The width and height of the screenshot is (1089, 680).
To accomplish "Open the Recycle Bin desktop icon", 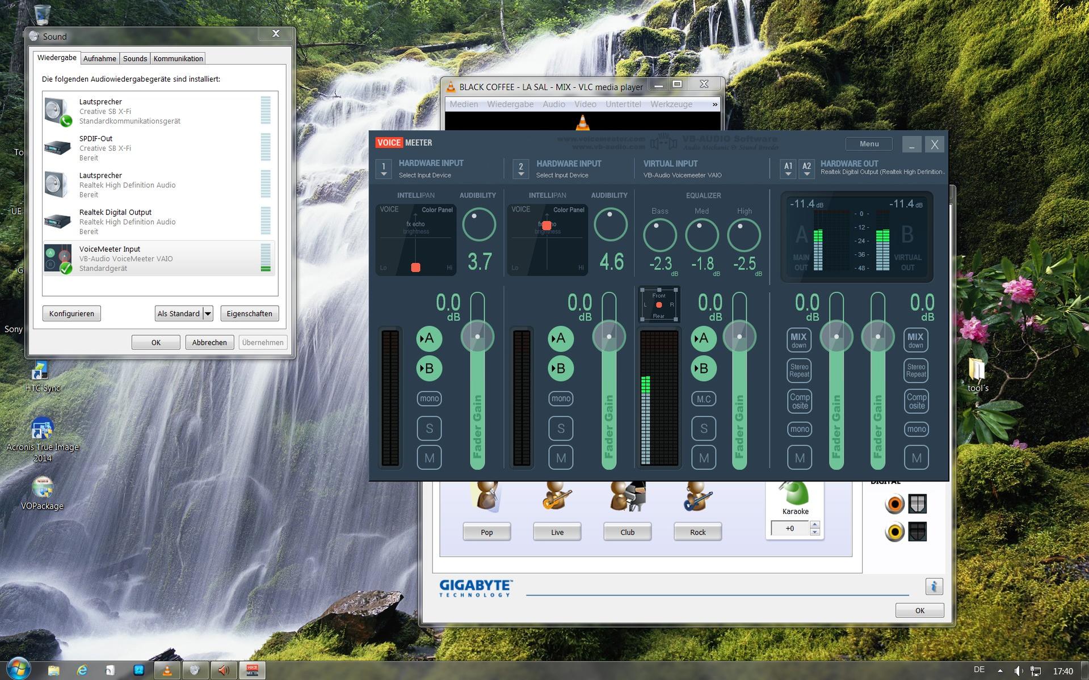I will click(43, 15).
